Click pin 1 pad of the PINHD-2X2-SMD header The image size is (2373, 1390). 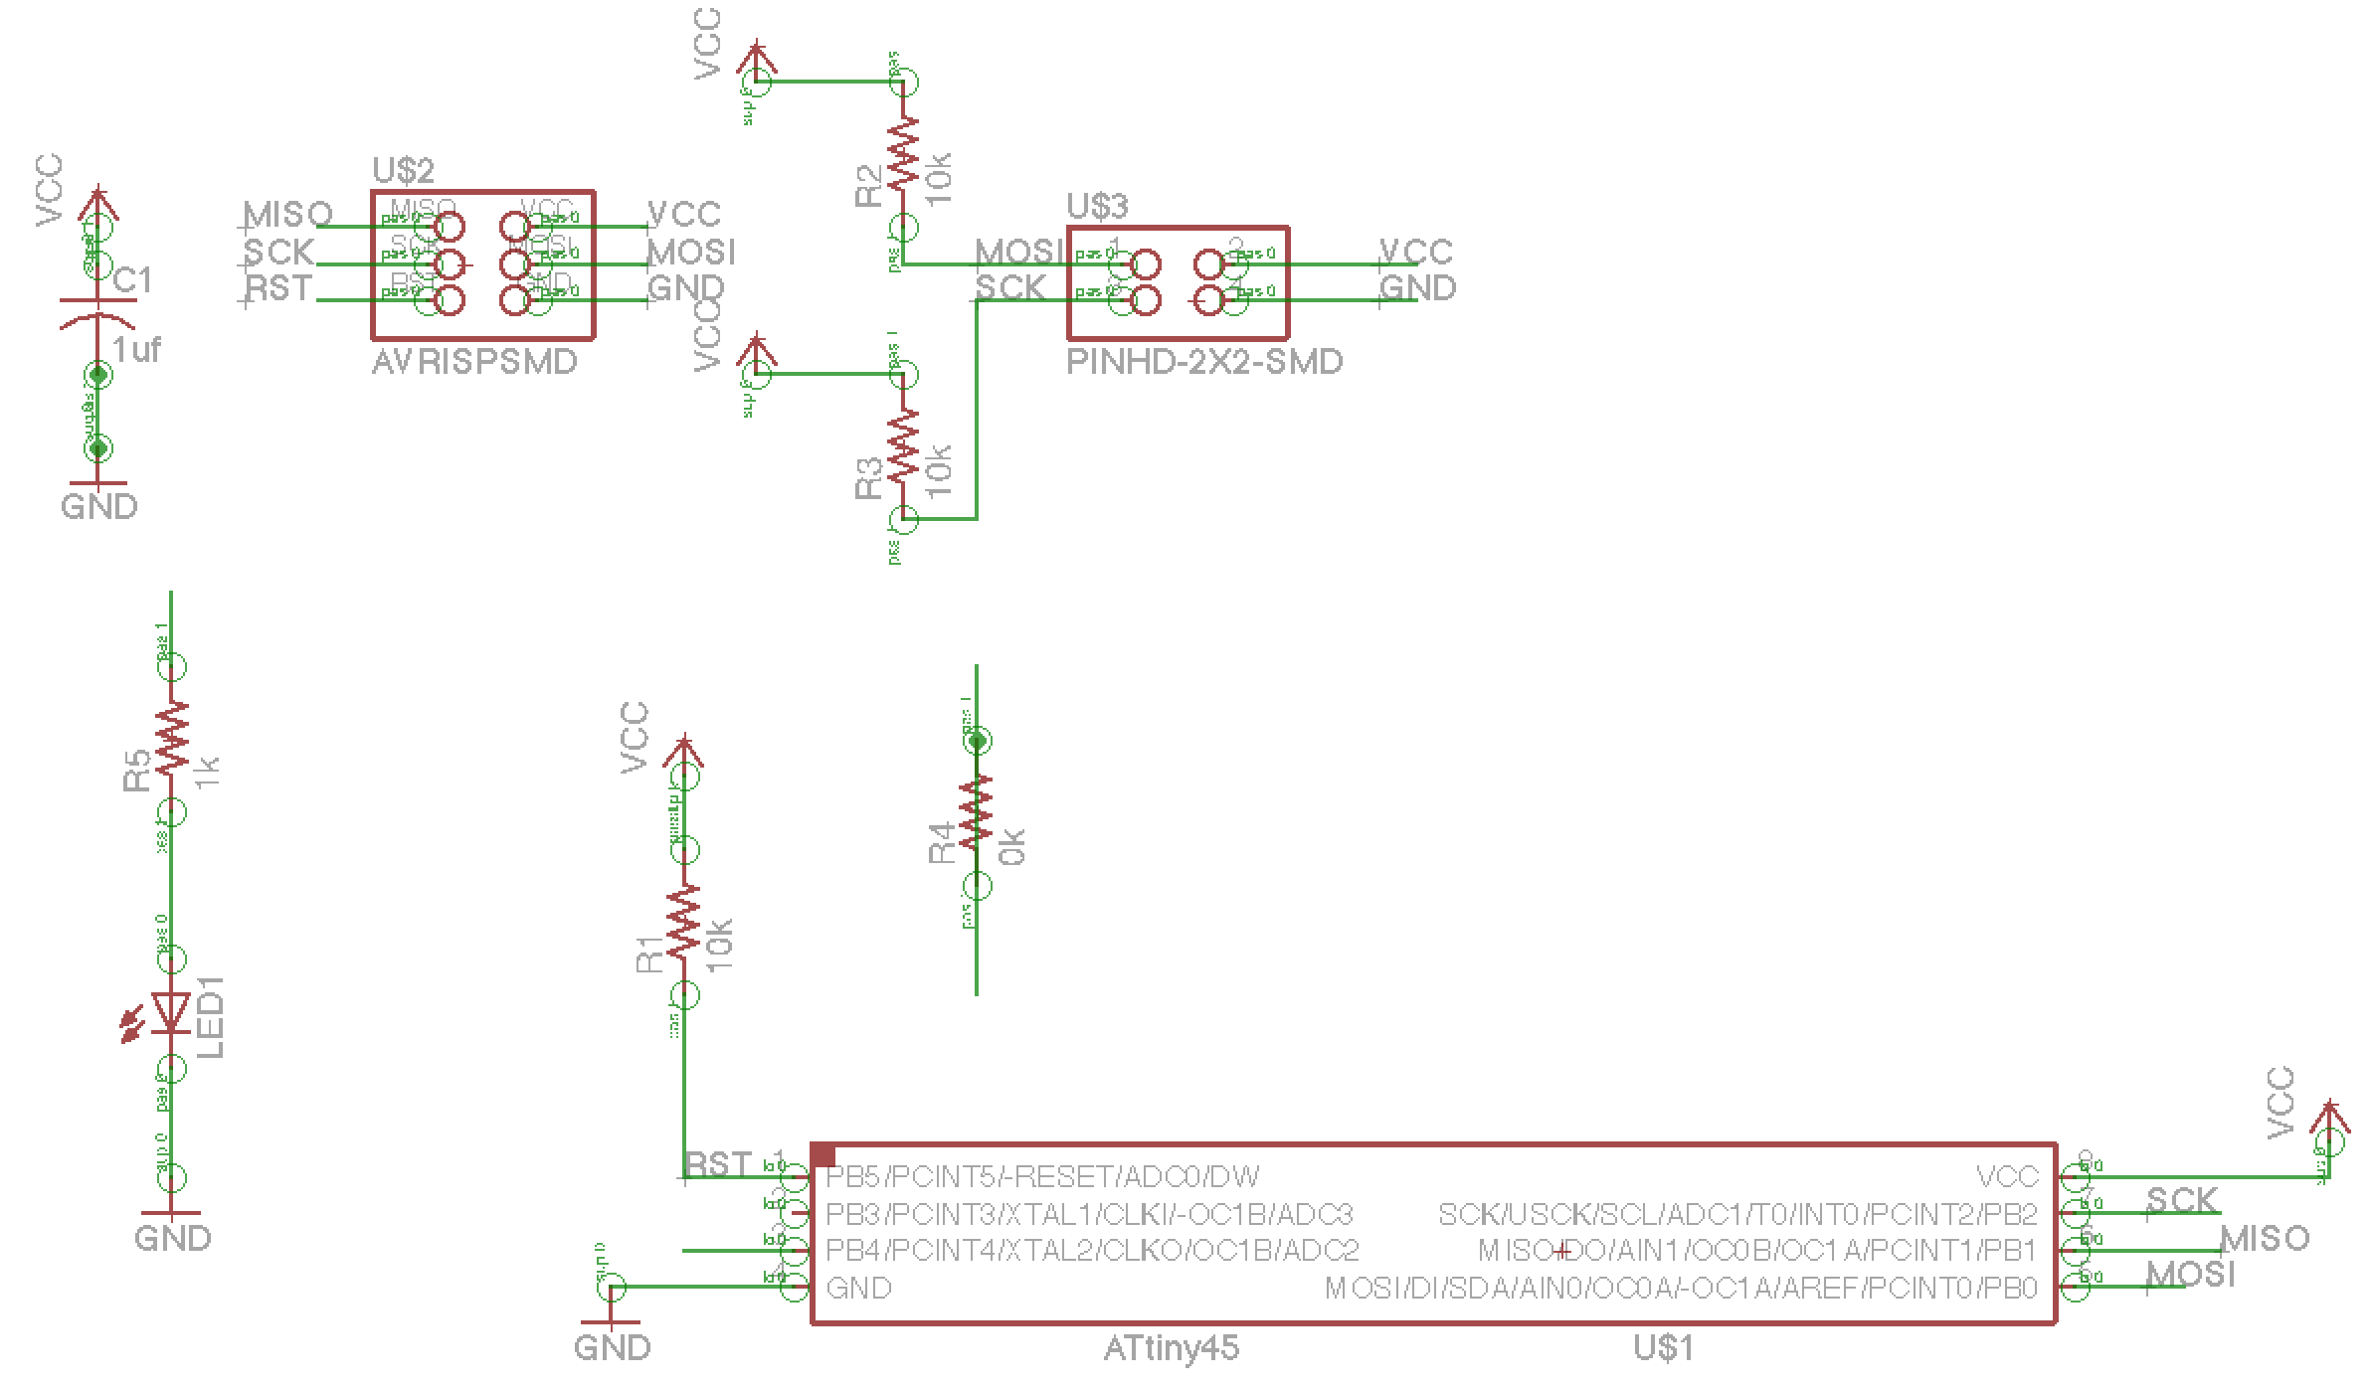tap(1145, 264)
